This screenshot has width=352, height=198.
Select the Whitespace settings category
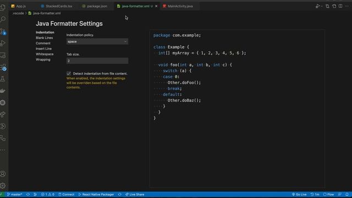(45, 54)
